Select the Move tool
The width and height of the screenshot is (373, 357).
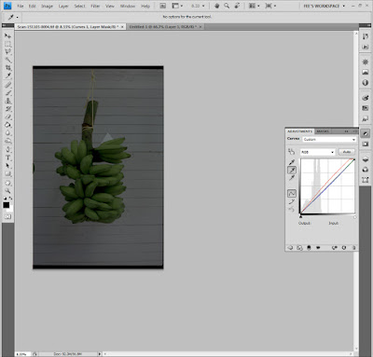[x=7, y=36]
